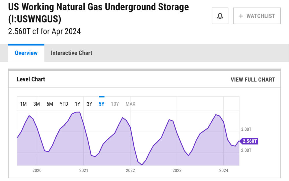The image size is (289, 181).
Task: Click the 10Y range option
Action: point(115,104)
